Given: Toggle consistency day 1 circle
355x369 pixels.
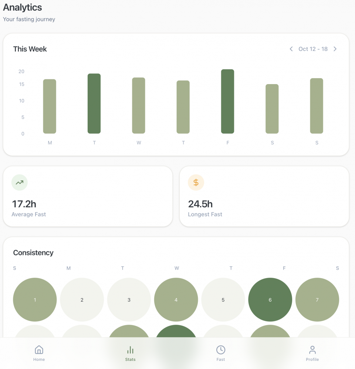Looking at the screenshot, I should 35,300.
